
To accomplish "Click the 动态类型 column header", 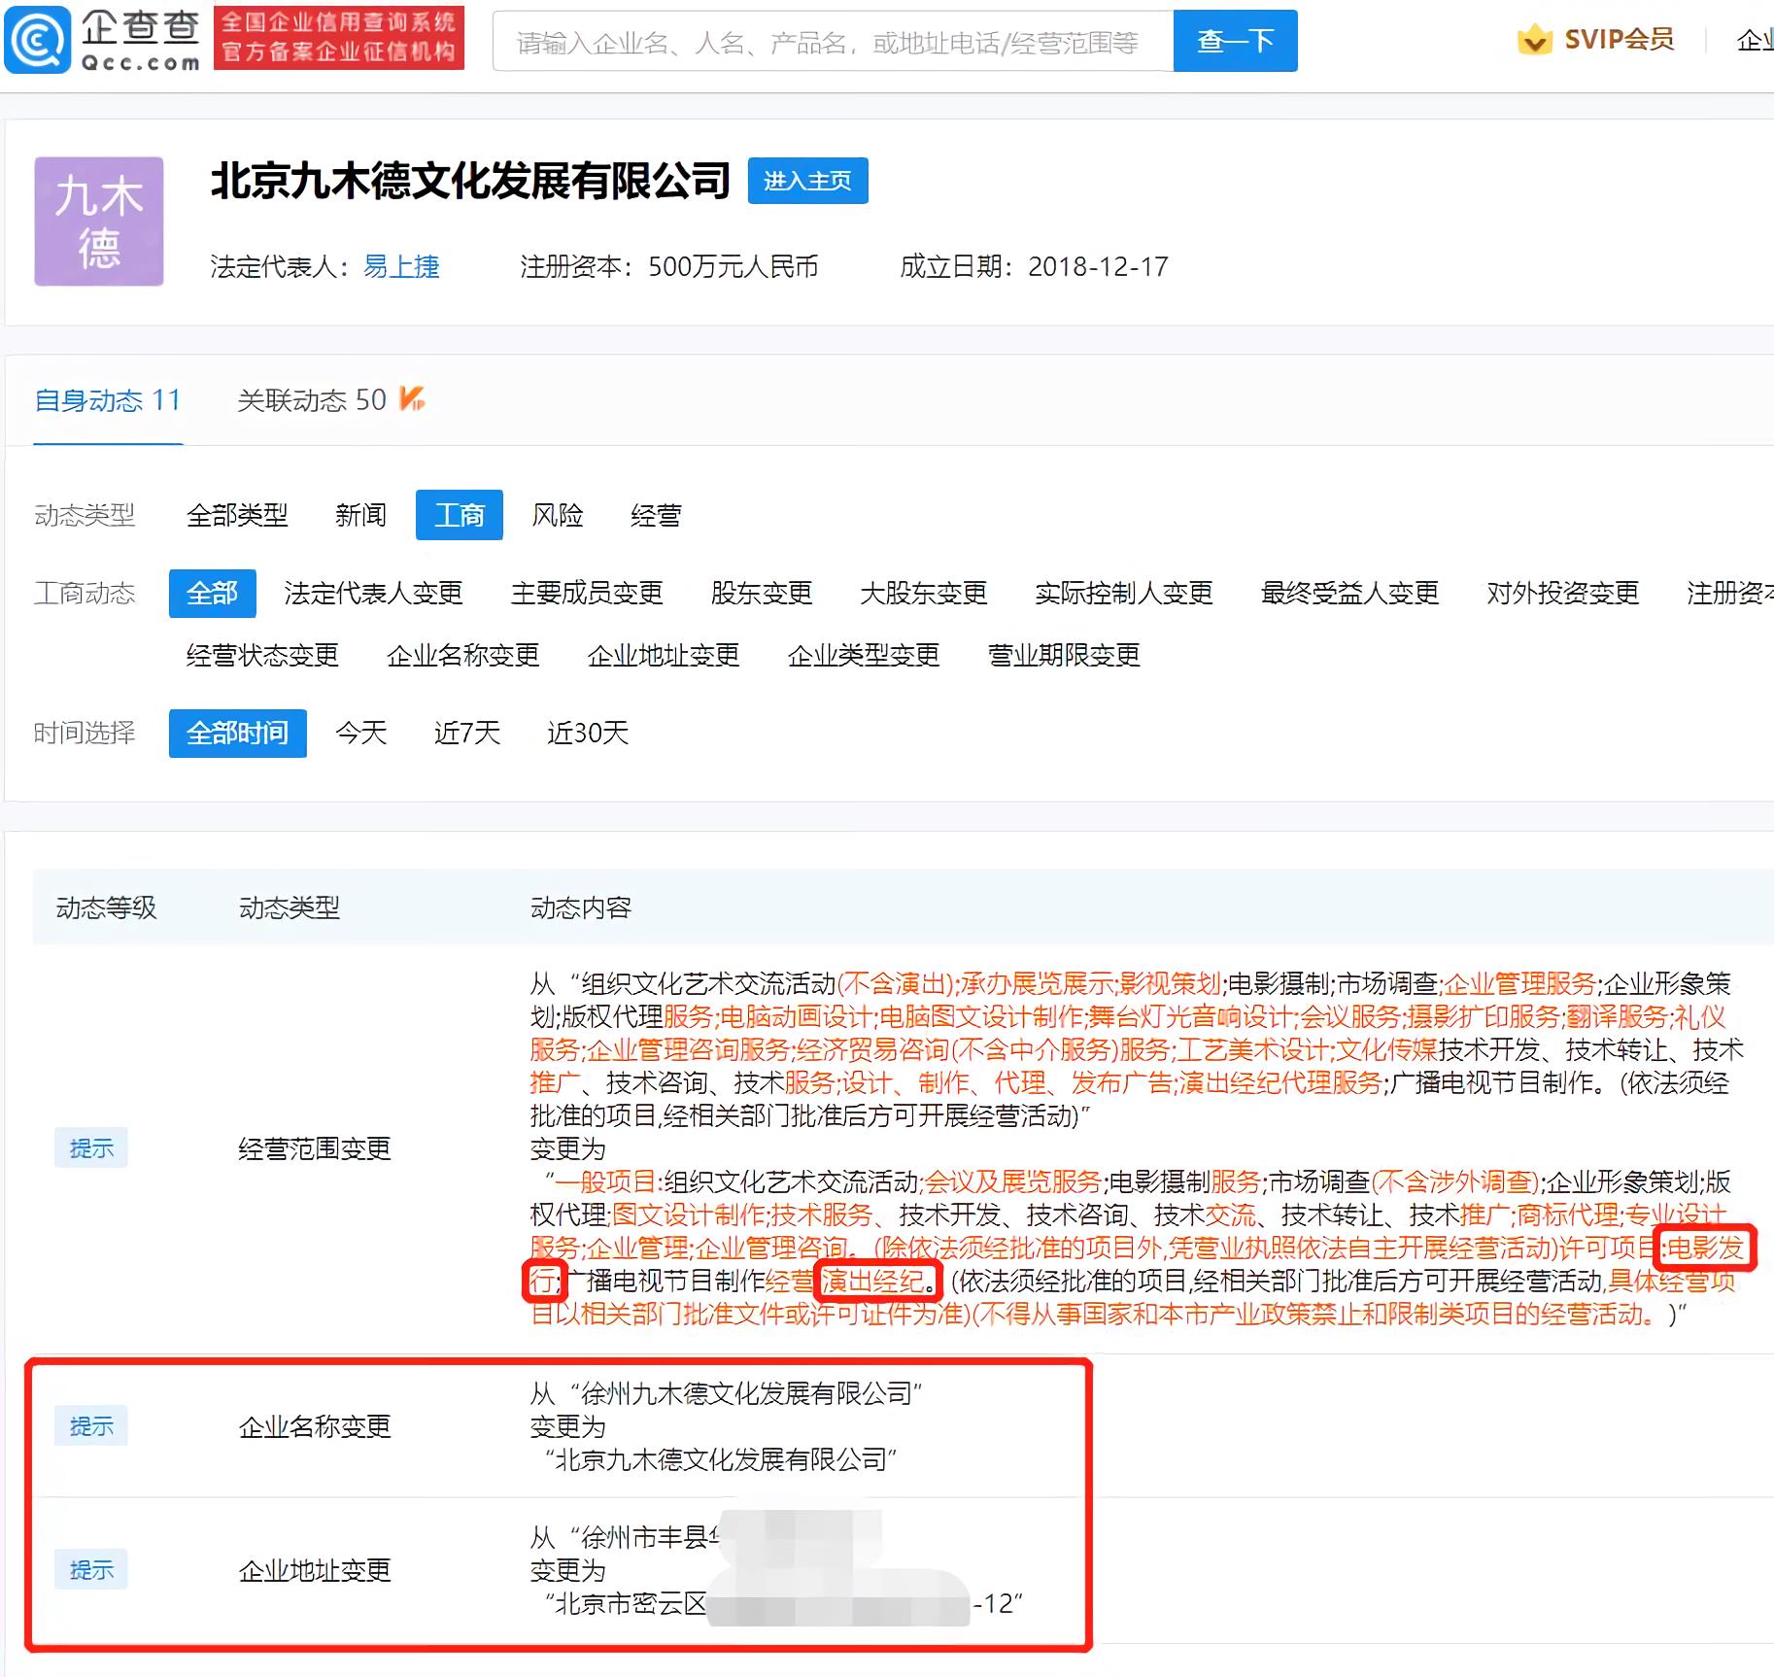I will (x=290, y=908).
